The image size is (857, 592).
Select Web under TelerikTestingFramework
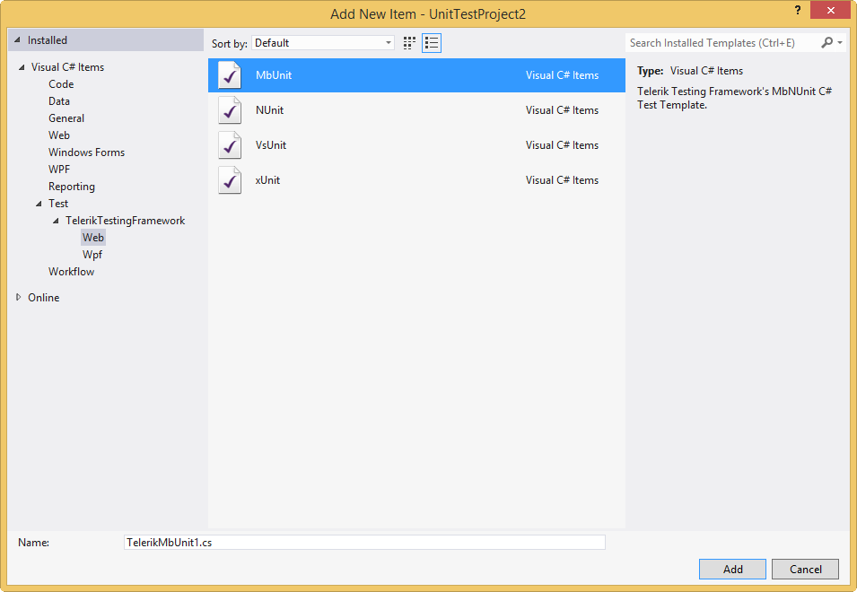93,238
